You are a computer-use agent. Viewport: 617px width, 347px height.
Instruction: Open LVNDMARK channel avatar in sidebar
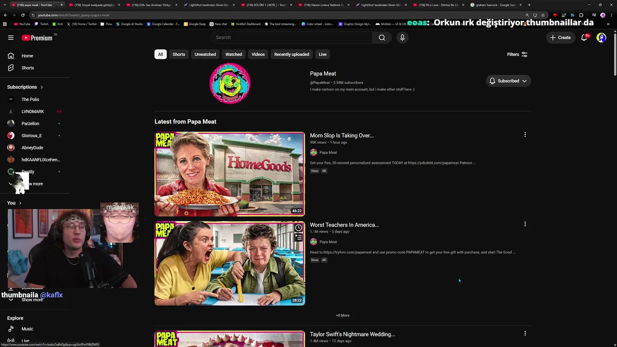[11, 112]
